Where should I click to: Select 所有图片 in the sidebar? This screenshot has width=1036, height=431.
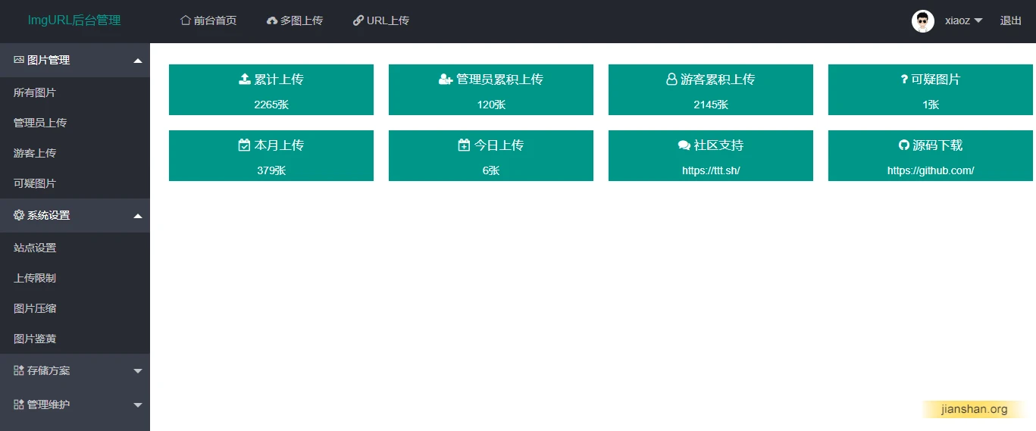click(35, 92)
